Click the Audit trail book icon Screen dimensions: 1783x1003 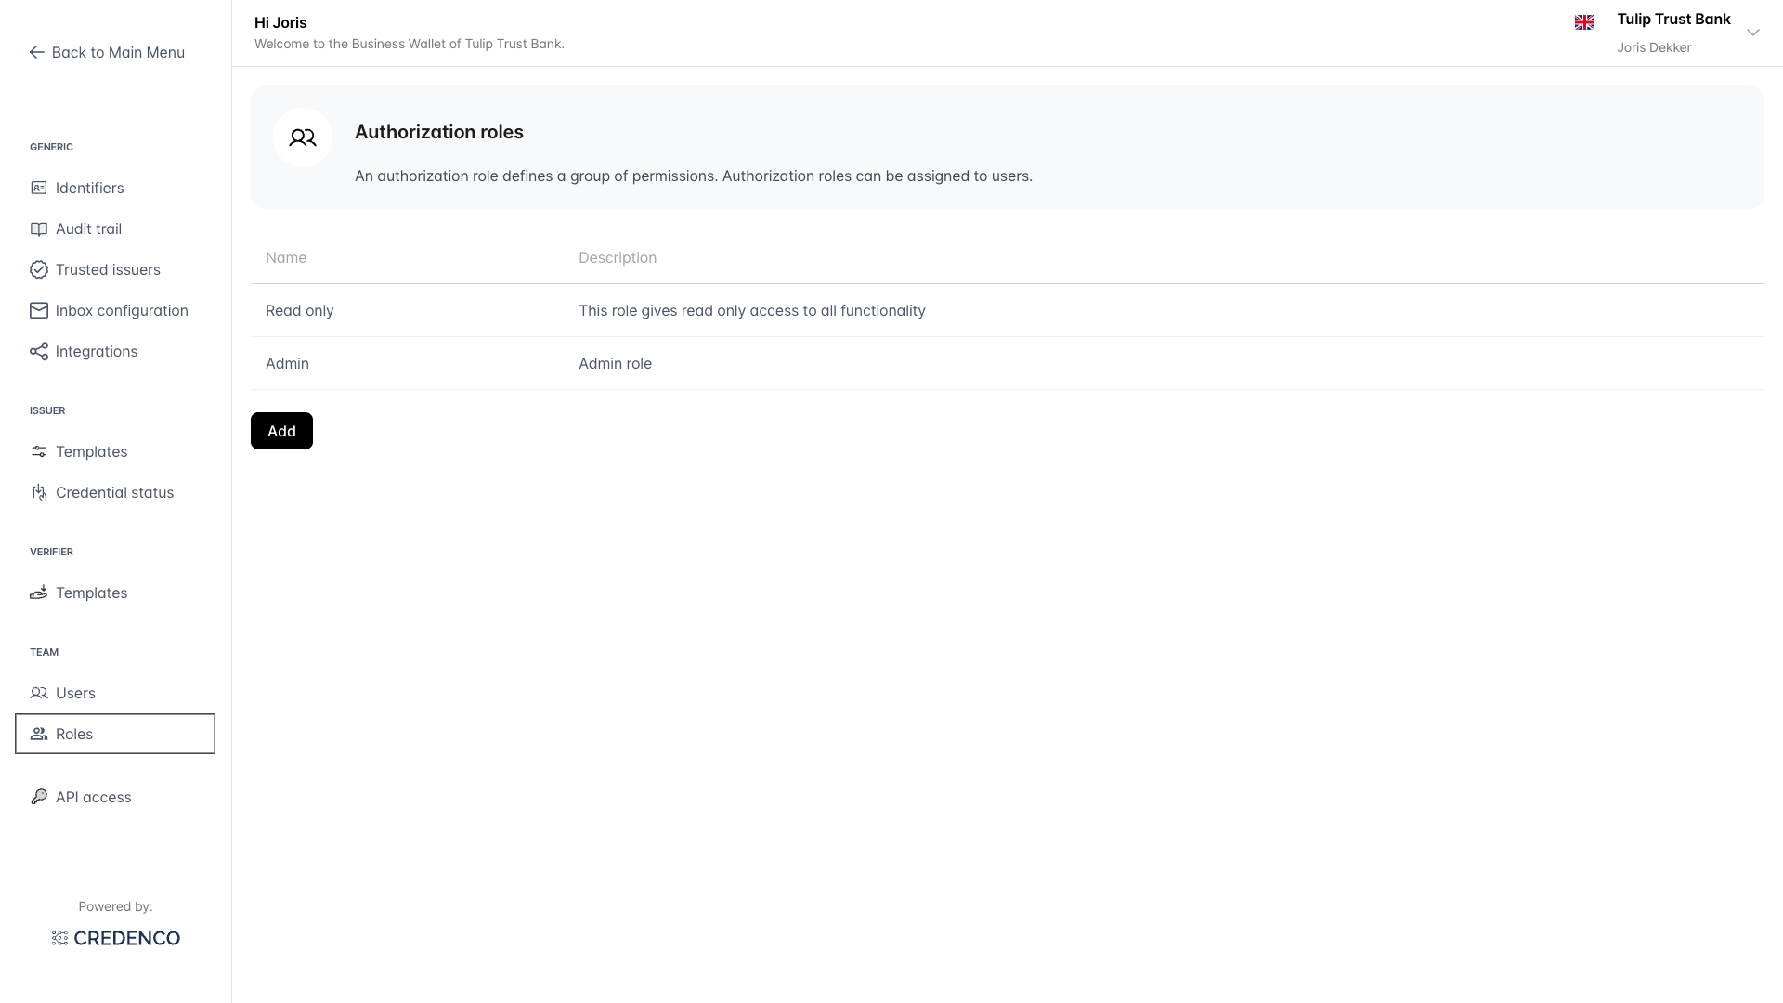pos(39,228)
